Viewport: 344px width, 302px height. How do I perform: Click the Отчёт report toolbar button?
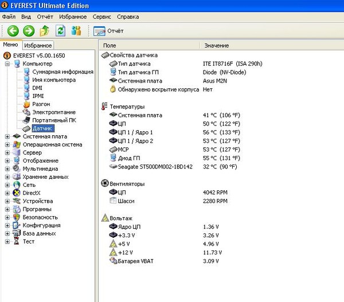[x=108, y=31]
